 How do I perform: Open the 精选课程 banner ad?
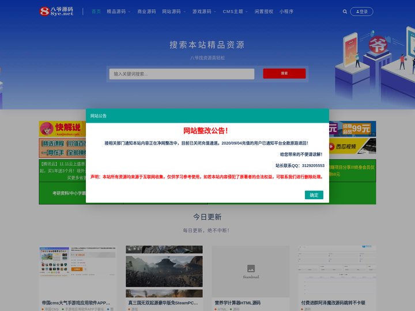pos(62,148)
